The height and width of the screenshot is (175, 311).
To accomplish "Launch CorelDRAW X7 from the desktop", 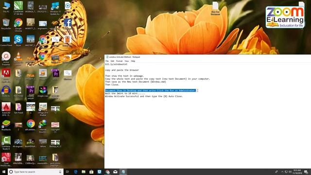I will click(18, 8).
